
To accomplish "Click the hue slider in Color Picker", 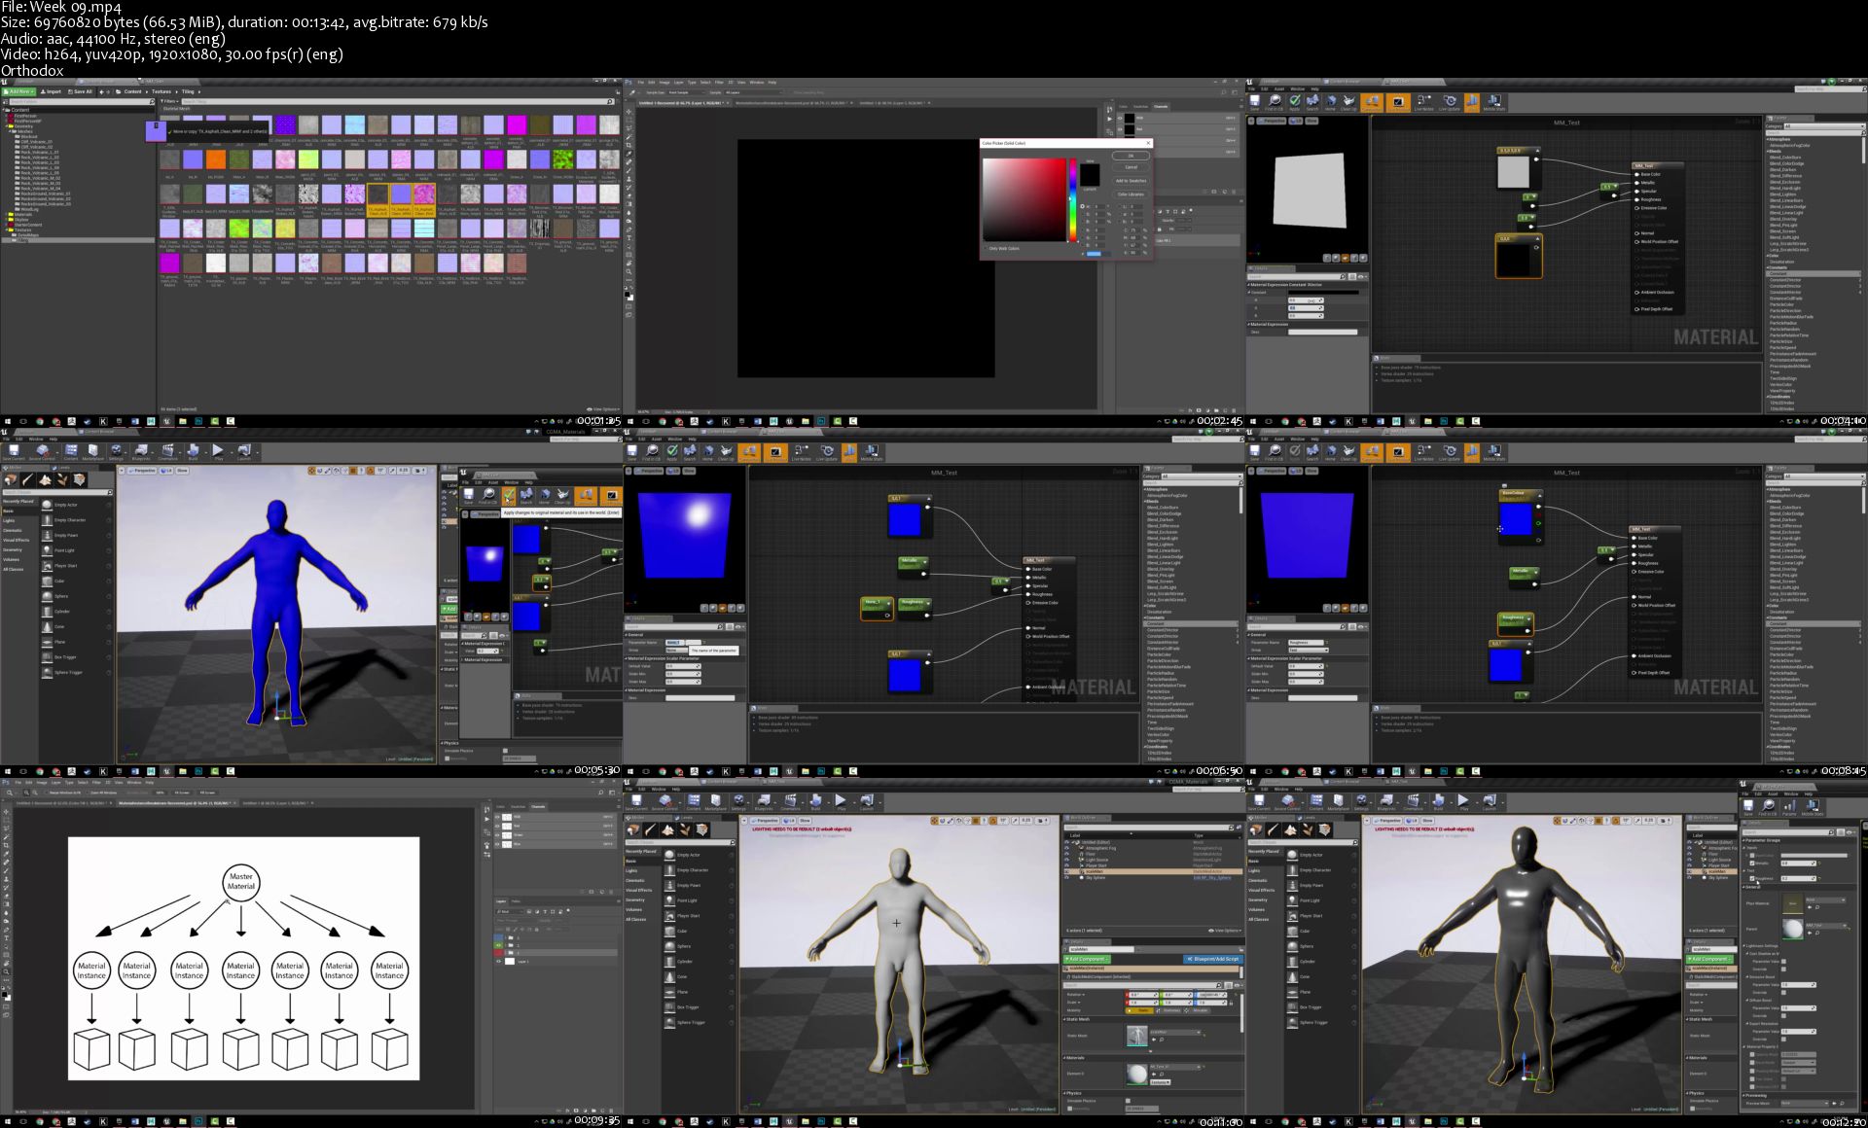I will 1073,199.
